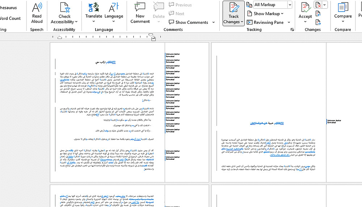Click the Word Count button
Image resolution: width=362 pixels, height=207 pixels.
pos(10,18)
